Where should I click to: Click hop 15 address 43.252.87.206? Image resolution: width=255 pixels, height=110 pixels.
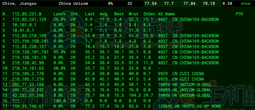(28, 96)
